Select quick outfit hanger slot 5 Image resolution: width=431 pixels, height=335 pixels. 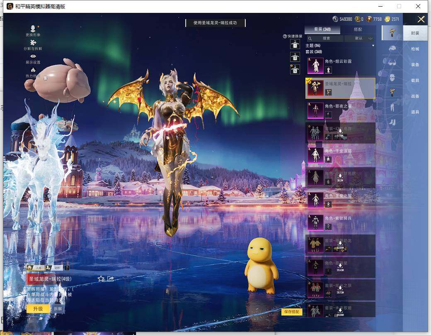[x=295, y=69]
